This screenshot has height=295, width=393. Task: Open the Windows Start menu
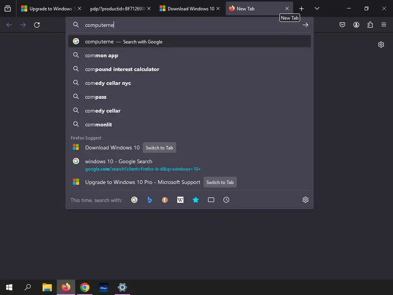(9, 287)
